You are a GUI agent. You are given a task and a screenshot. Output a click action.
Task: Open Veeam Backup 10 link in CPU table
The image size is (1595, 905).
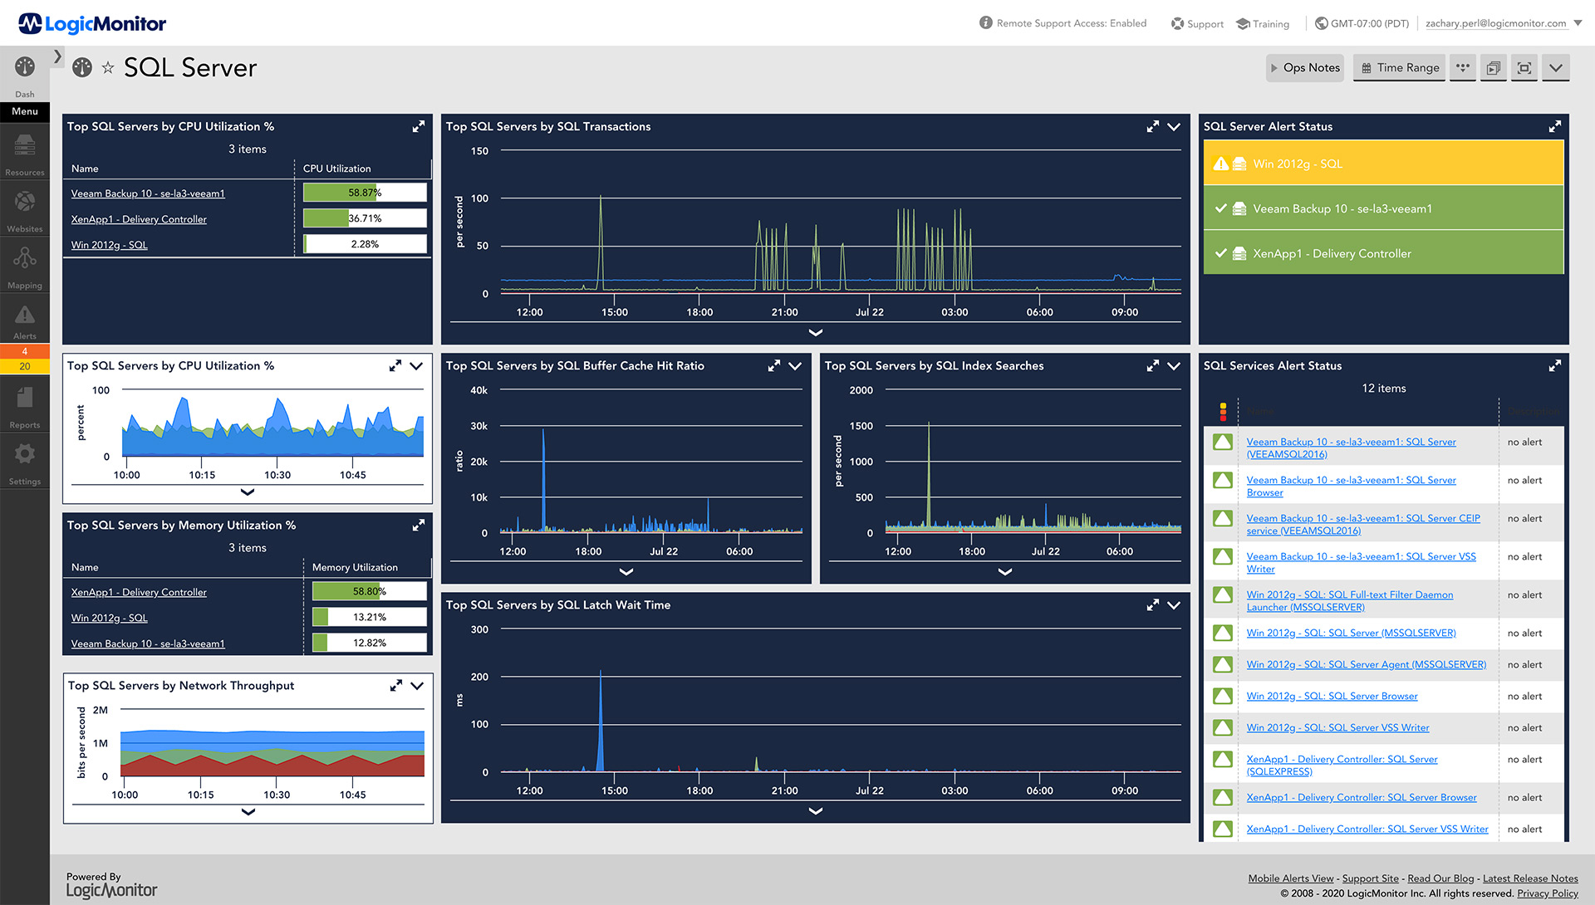[148, 193]
